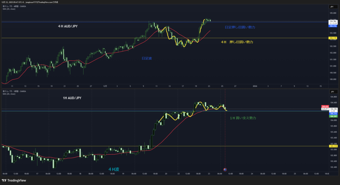The height and width of the screenshot is (185, 340).
Task: Select the '1H AUD/JPY' text annotation
Action: pos(72,98)
